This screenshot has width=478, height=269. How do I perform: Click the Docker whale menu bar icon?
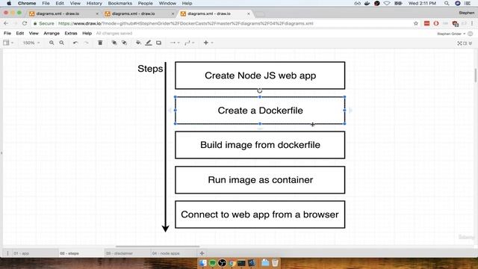367,3
